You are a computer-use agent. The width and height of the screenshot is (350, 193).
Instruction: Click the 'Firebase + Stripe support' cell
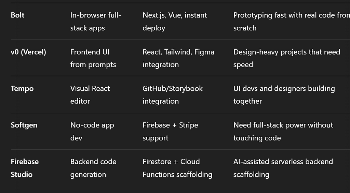(170, 131)
